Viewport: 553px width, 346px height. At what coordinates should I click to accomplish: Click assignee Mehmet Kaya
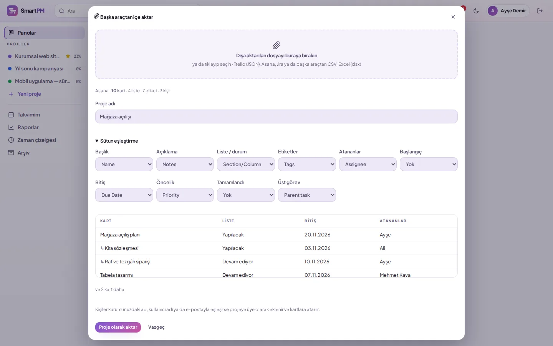tap(395, 275)
